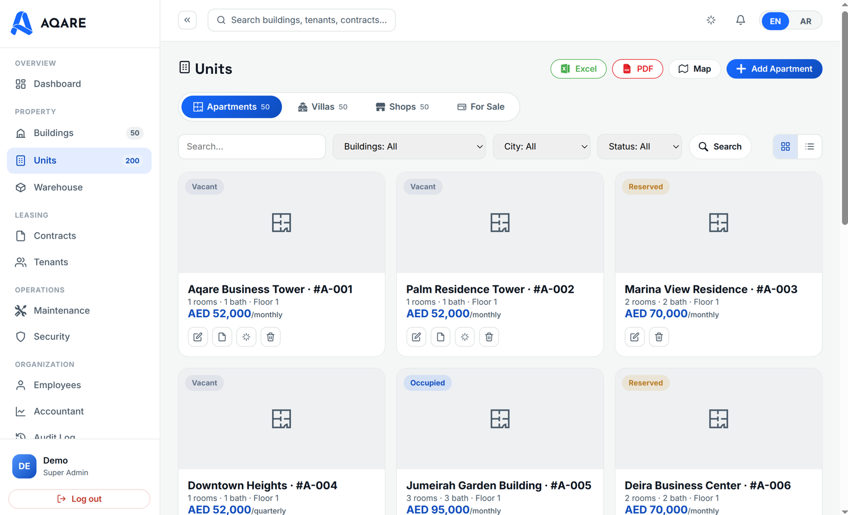Edit the Aqare Business Tower #A-001 unit
848x515 pixels.
coord(198,337)
